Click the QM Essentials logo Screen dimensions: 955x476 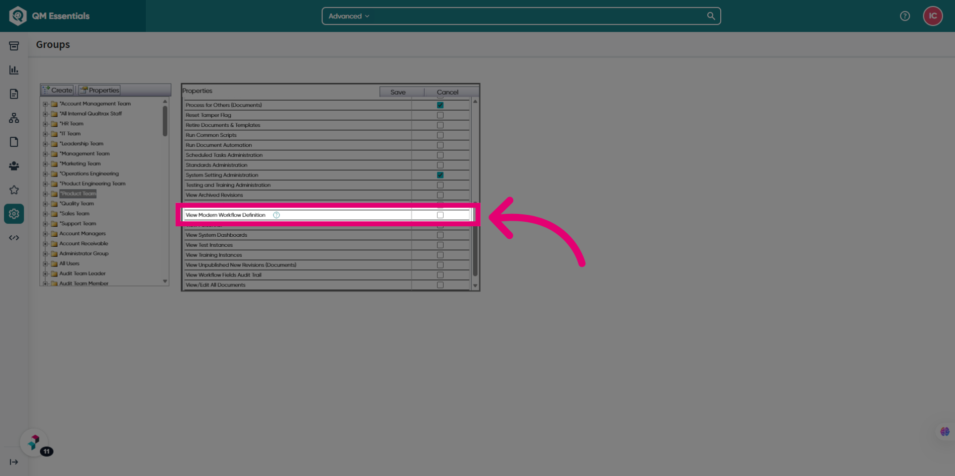49,16
